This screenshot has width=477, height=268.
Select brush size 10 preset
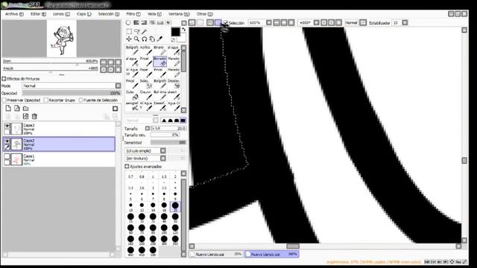tap(131, 206)
